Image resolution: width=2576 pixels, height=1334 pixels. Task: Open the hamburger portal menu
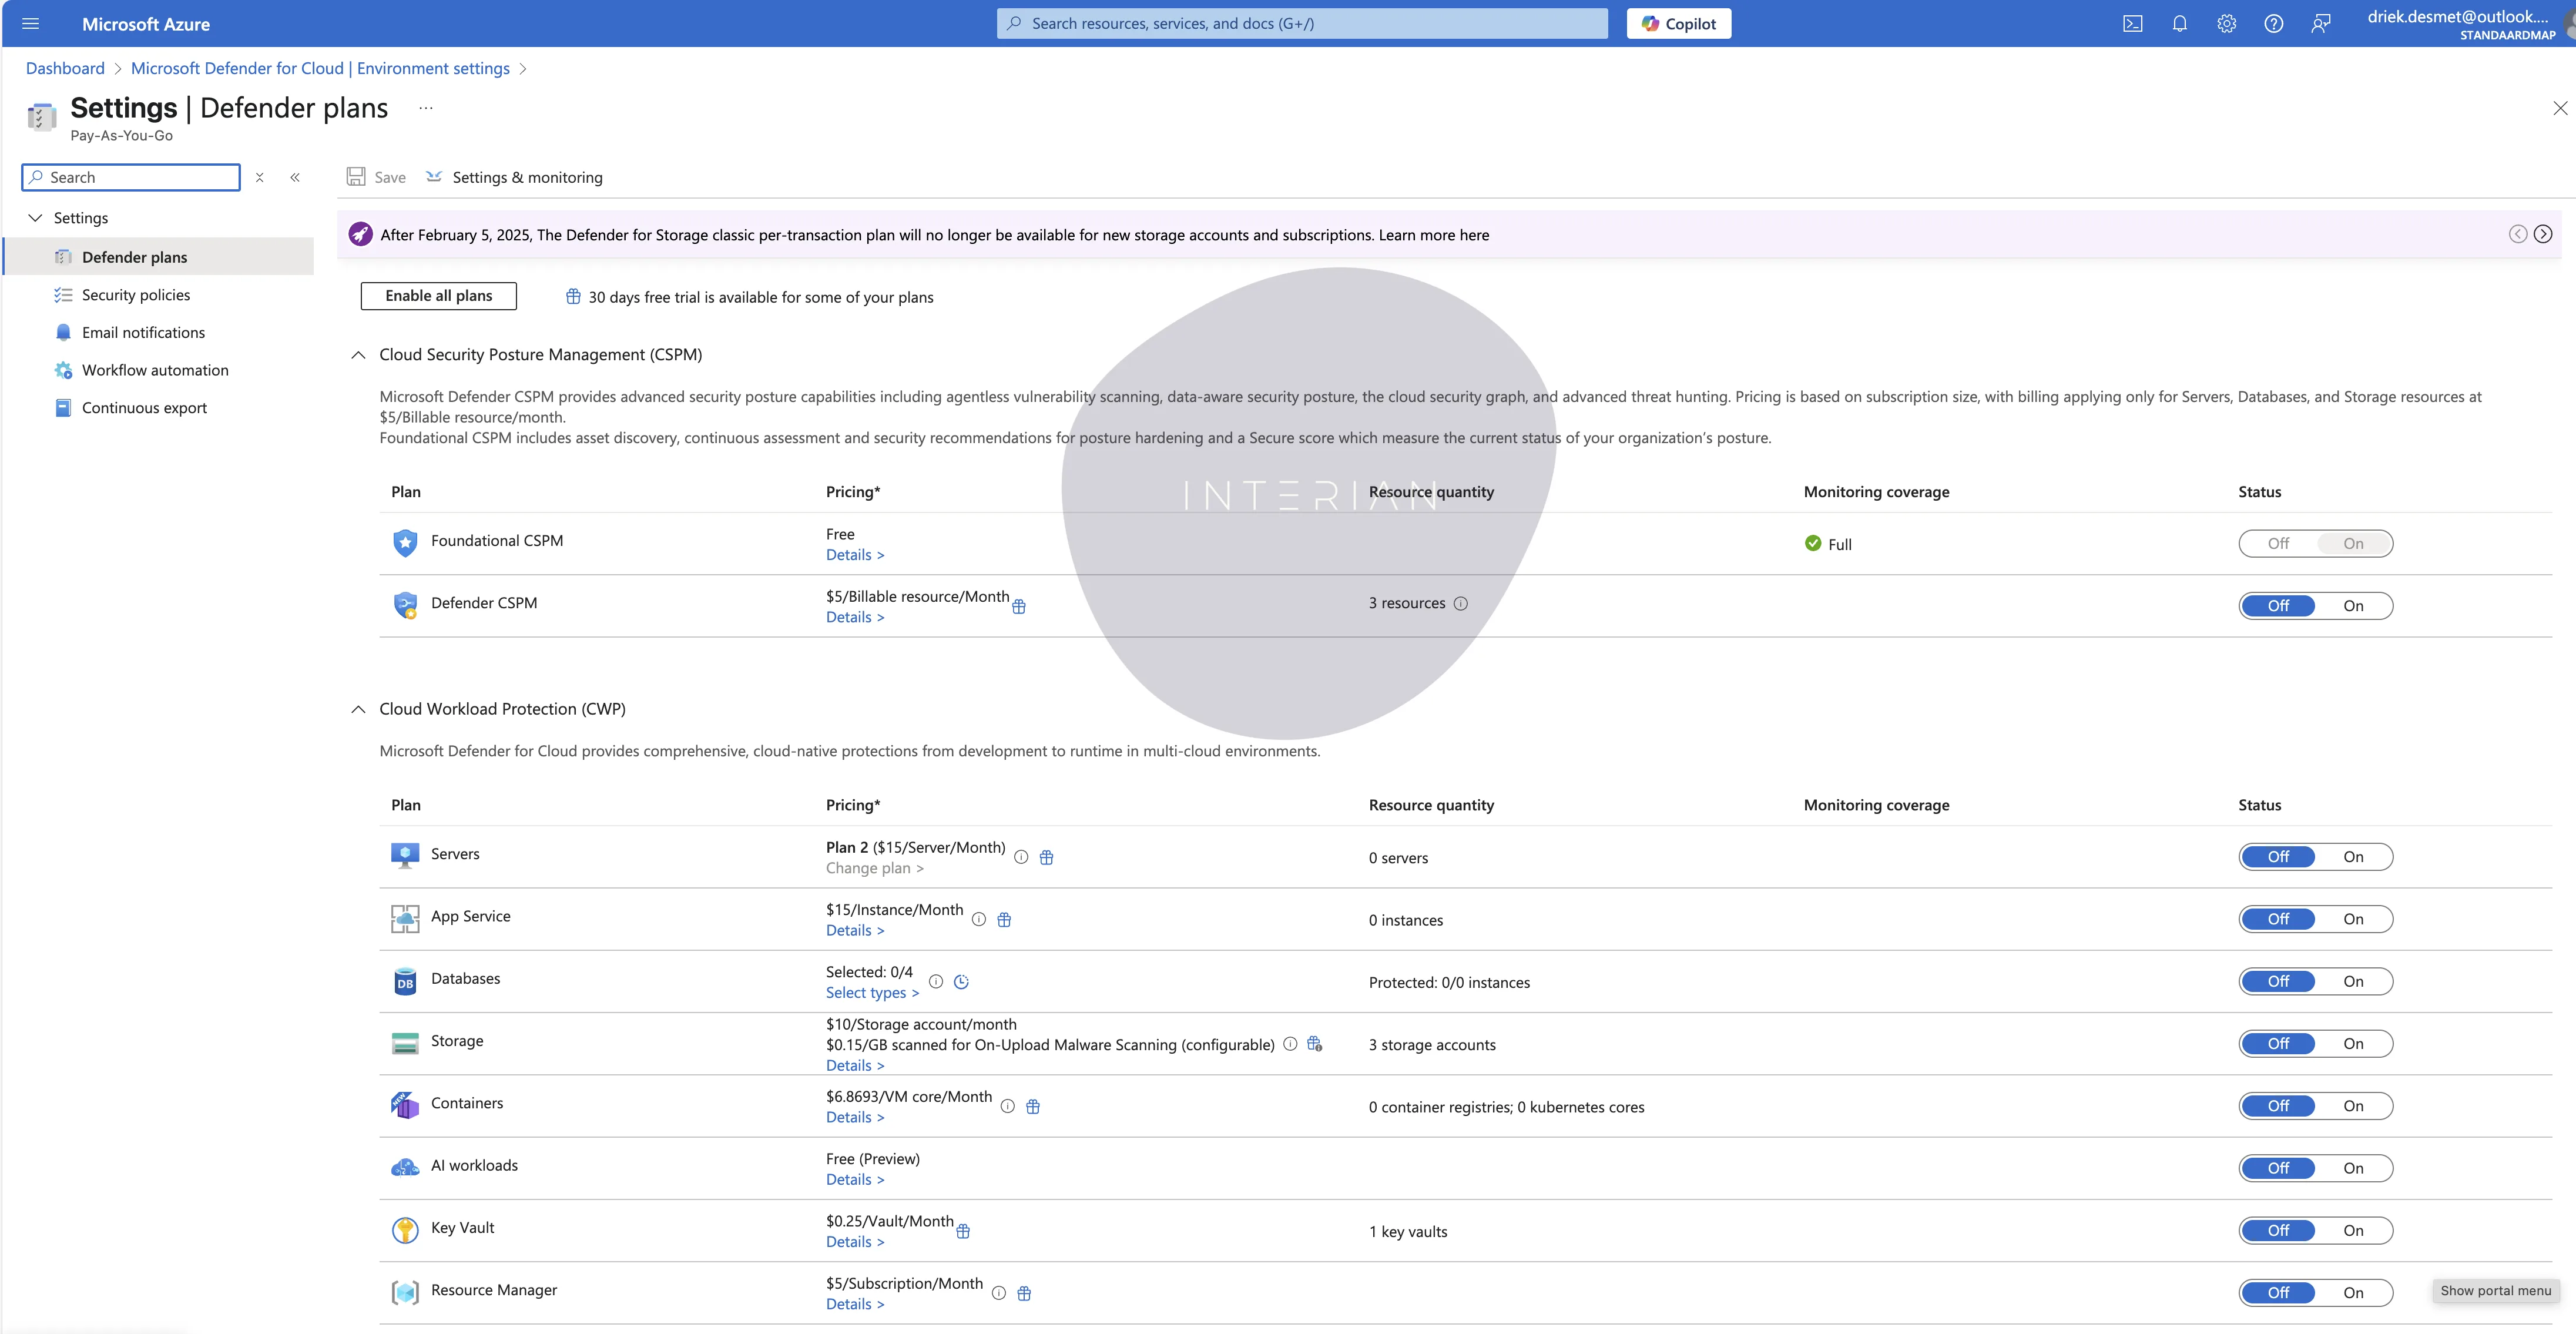coord(30,24)
